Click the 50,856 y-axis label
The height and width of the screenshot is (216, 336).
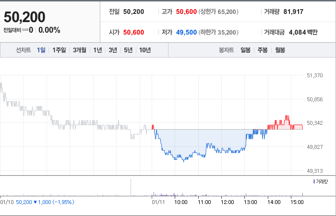tap(315, 99)
